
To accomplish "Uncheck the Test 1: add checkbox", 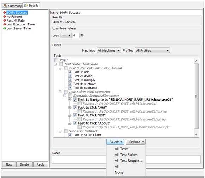I will (70, 72).
